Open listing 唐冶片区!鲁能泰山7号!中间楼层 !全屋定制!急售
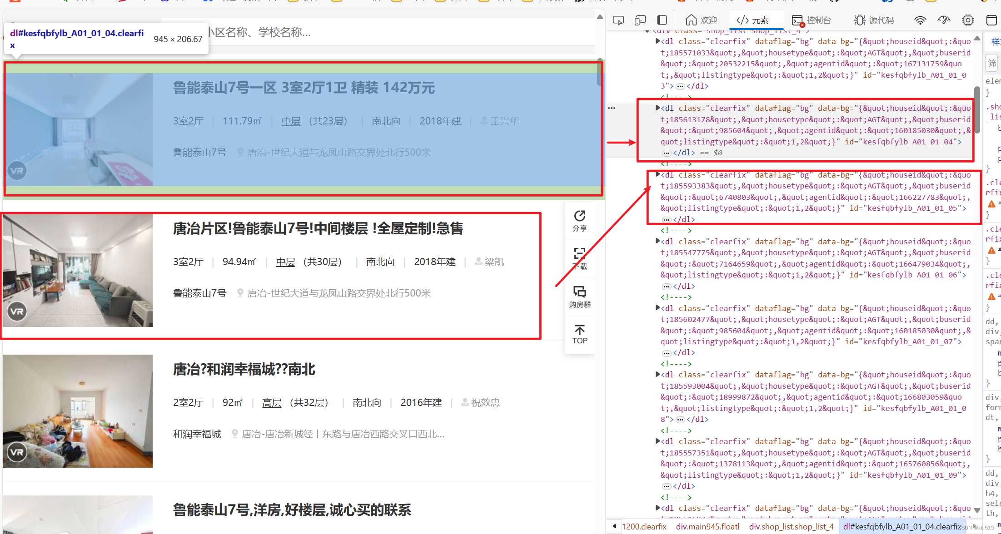Viewport: 1001px width, 534px height. coord(318,228)
